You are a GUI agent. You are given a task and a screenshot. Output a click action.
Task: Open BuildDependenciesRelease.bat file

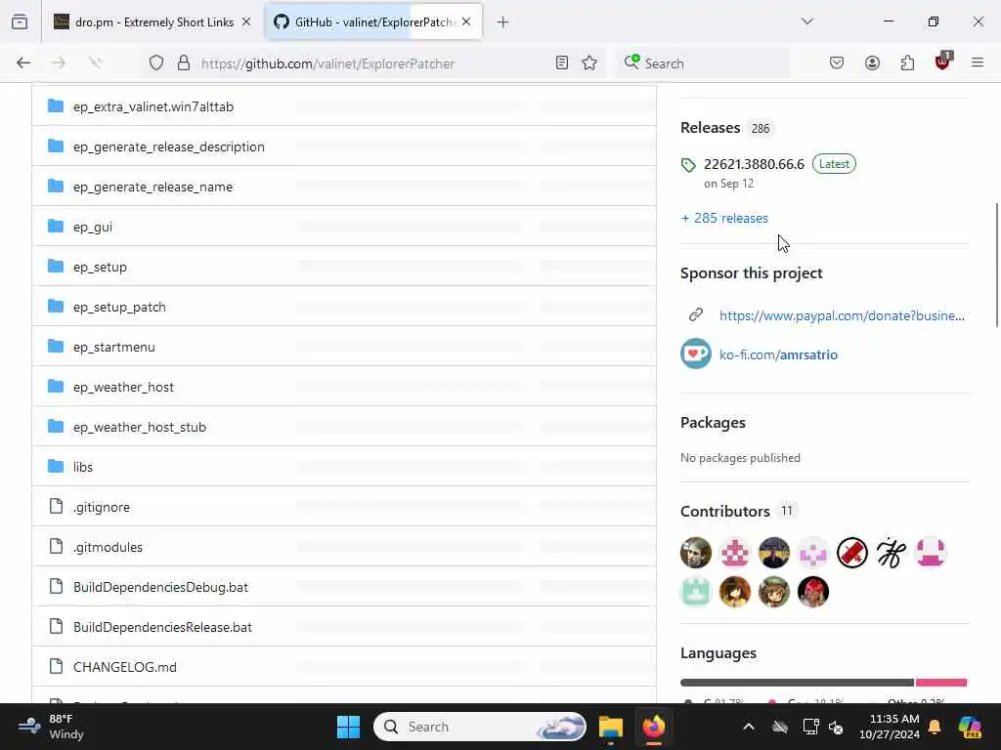click(162, 628)
